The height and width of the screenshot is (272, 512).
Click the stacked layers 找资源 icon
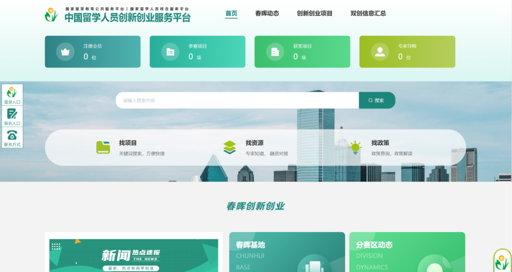click(229, 147)
